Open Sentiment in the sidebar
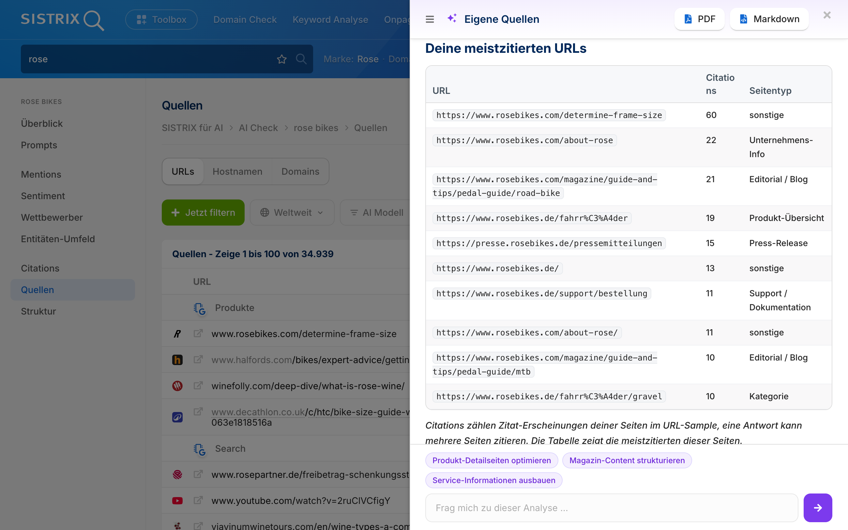Image resolution: width=848 pixels, height=530 pixels. point(43,196)
